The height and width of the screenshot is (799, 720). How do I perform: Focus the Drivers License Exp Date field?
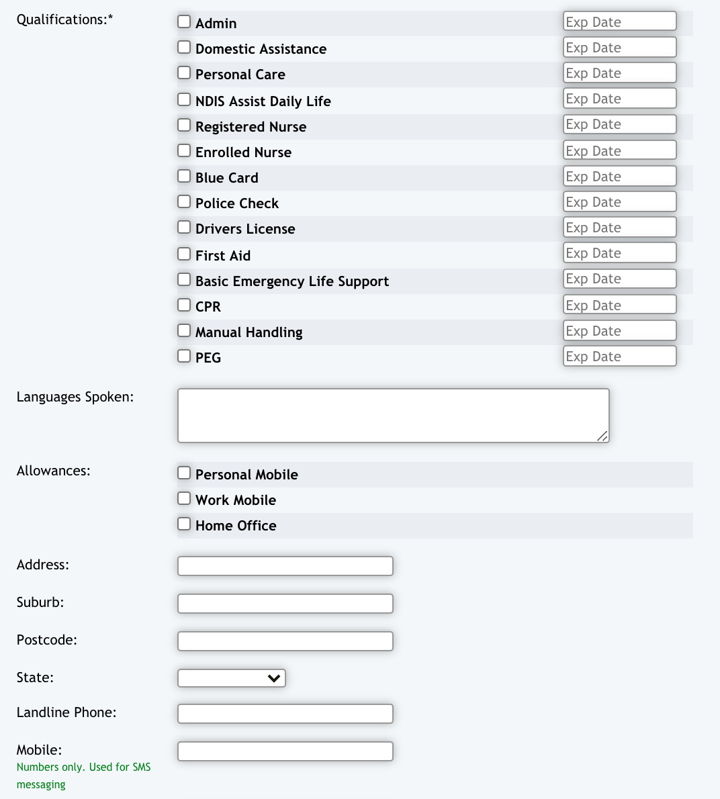coord(619,228)
